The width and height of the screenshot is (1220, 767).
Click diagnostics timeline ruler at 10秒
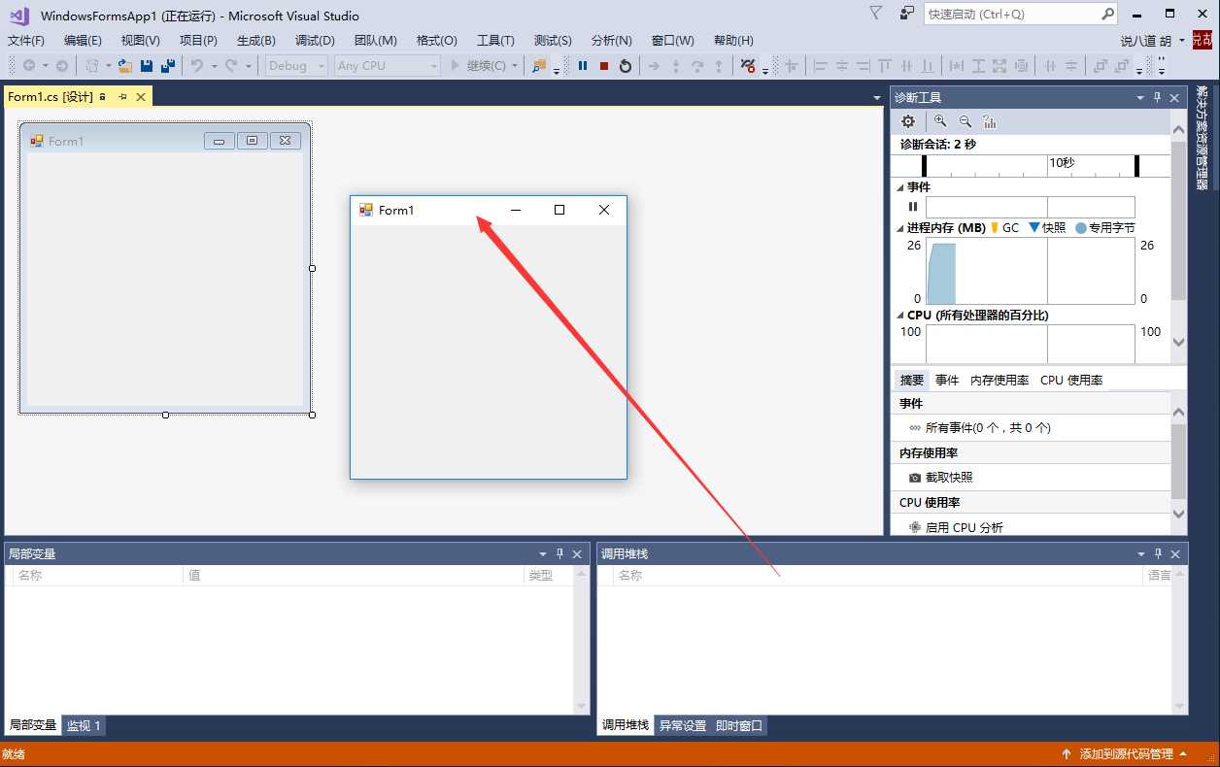(1062, 163)
